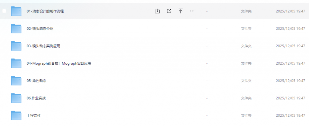Tick the checkbox beside 01-动态设计的制作流程

pos(4,11)
